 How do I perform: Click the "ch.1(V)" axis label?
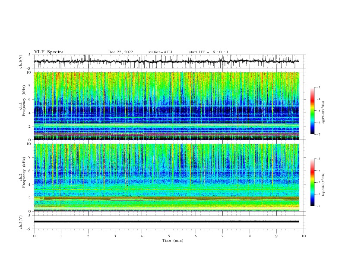[21, 61]
